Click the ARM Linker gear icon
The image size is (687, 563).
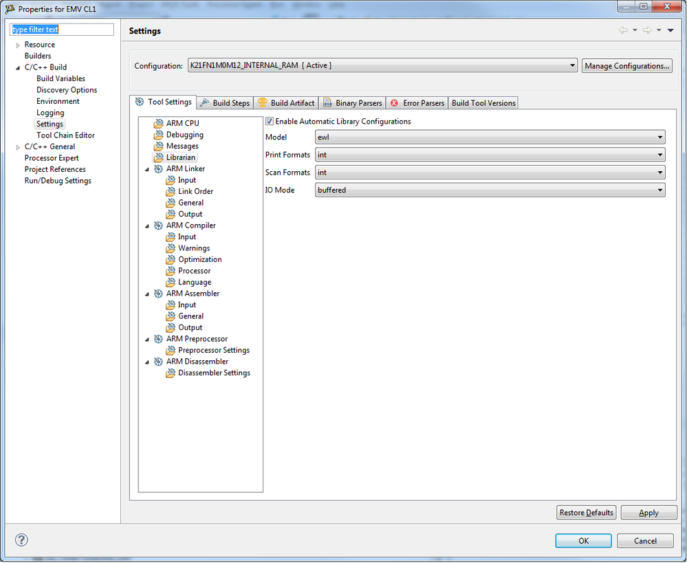(159, 169)
